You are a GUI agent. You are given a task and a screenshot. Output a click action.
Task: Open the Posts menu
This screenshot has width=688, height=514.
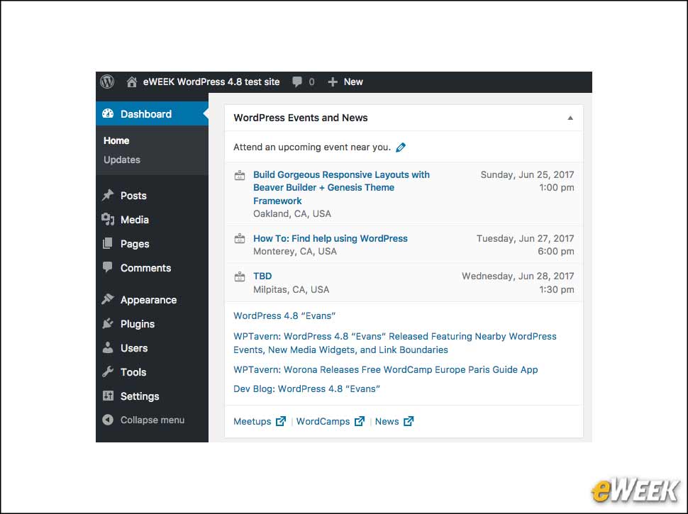point(133,196)
